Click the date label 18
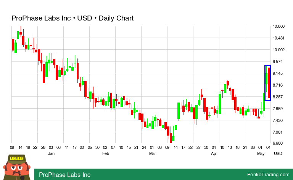 click(238, 147)
